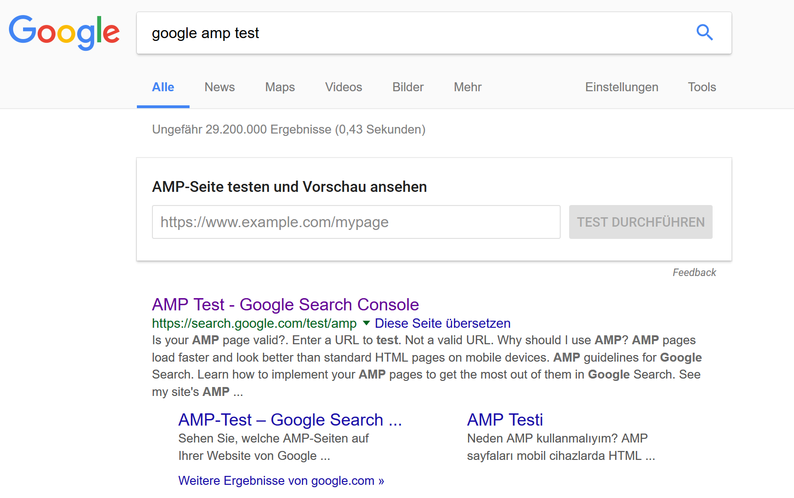Open the AMP Test - Google Search Console result
The image size is (794, 498).
(x=285, y=304)
